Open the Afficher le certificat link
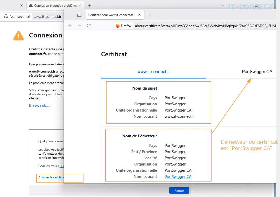This screenshot has width=280, height=197. point(51,177)
